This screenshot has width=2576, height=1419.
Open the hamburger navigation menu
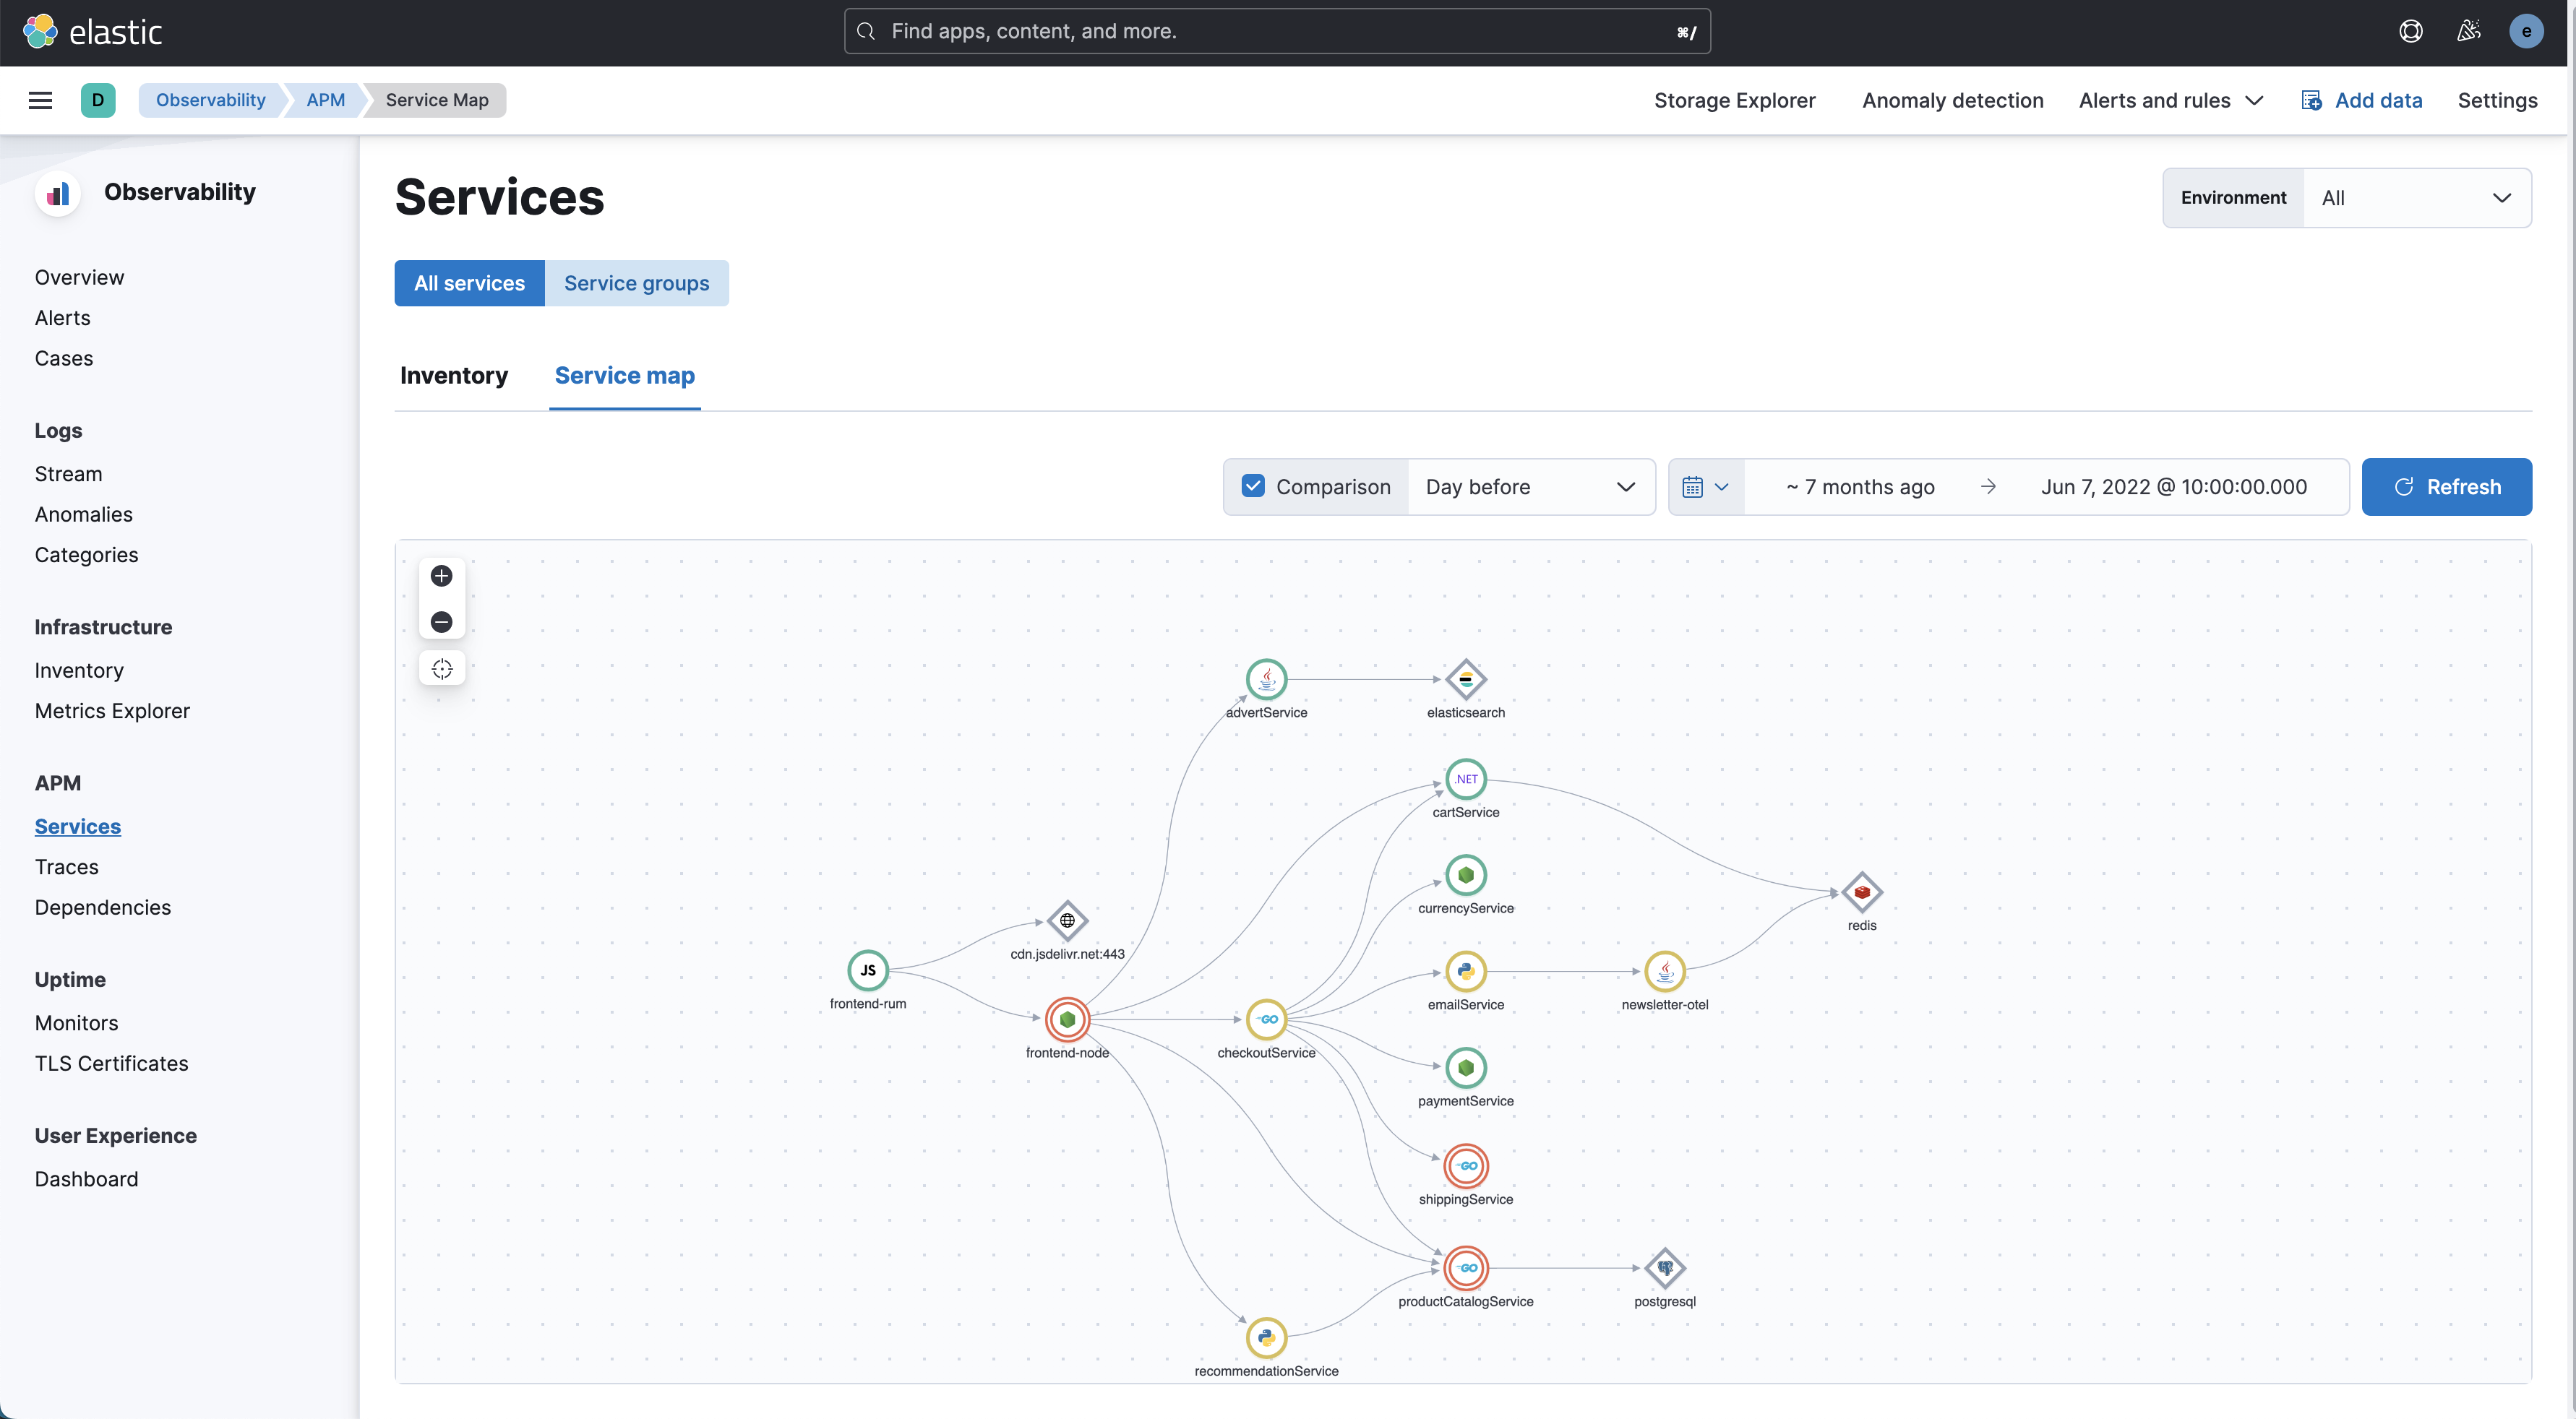click(x=40, y=100)
